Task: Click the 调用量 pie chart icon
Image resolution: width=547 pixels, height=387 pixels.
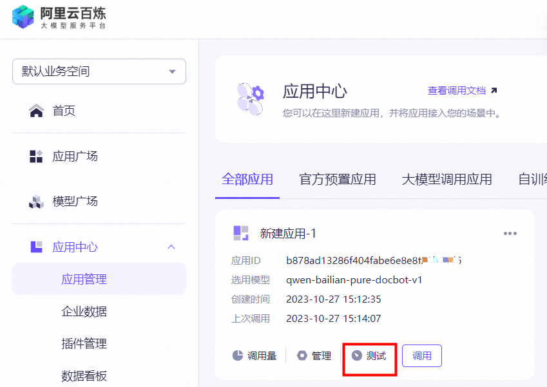Action: pyautogui.click(x=238, y=355)
